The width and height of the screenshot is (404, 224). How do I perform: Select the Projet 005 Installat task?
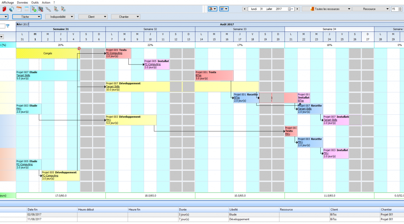156,65
